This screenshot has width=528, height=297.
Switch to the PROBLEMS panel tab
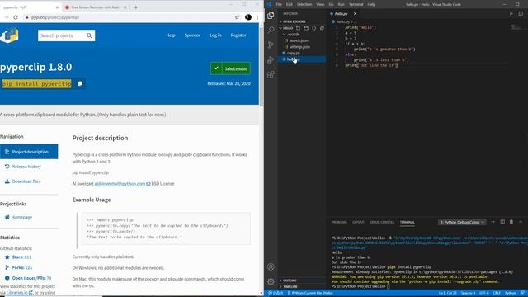pos(339,222)
